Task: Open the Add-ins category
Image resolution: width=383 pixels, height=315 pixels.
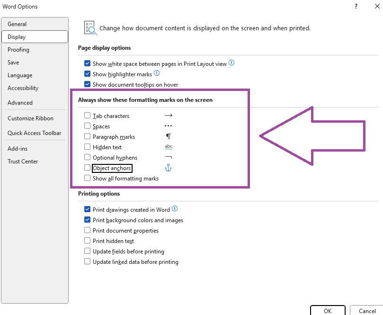Action: click(x=35, y=149)
